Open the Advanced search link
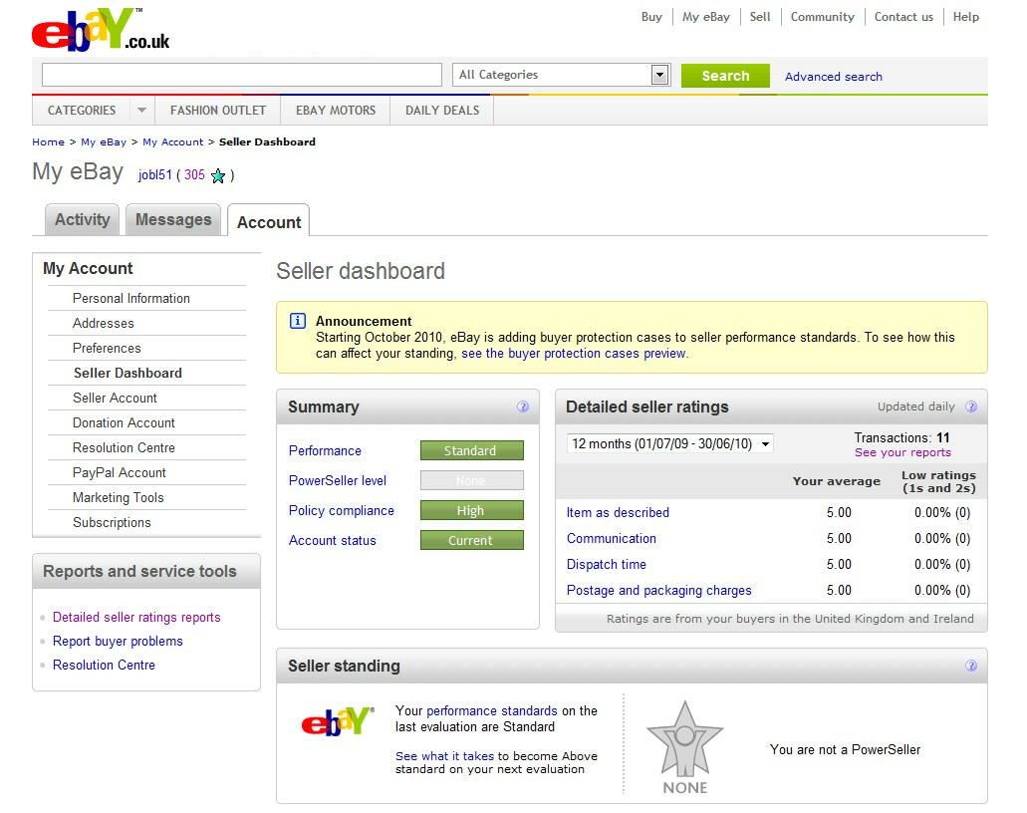The width and height of the screenshot is (1027, 813). [x=833, y=77]
